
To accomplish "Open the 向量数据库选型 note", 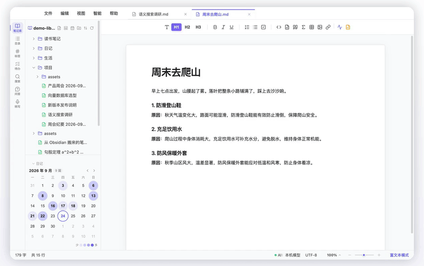I will (62, 96).
